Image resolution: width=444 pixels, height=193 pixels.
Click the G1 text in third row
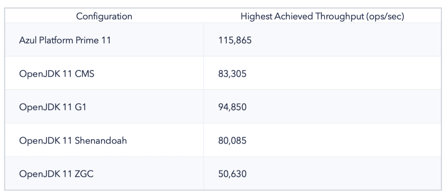(x=80, y=107)
